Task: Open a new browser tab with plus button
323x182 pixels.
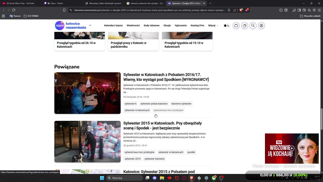Action: tap(210, 3)
